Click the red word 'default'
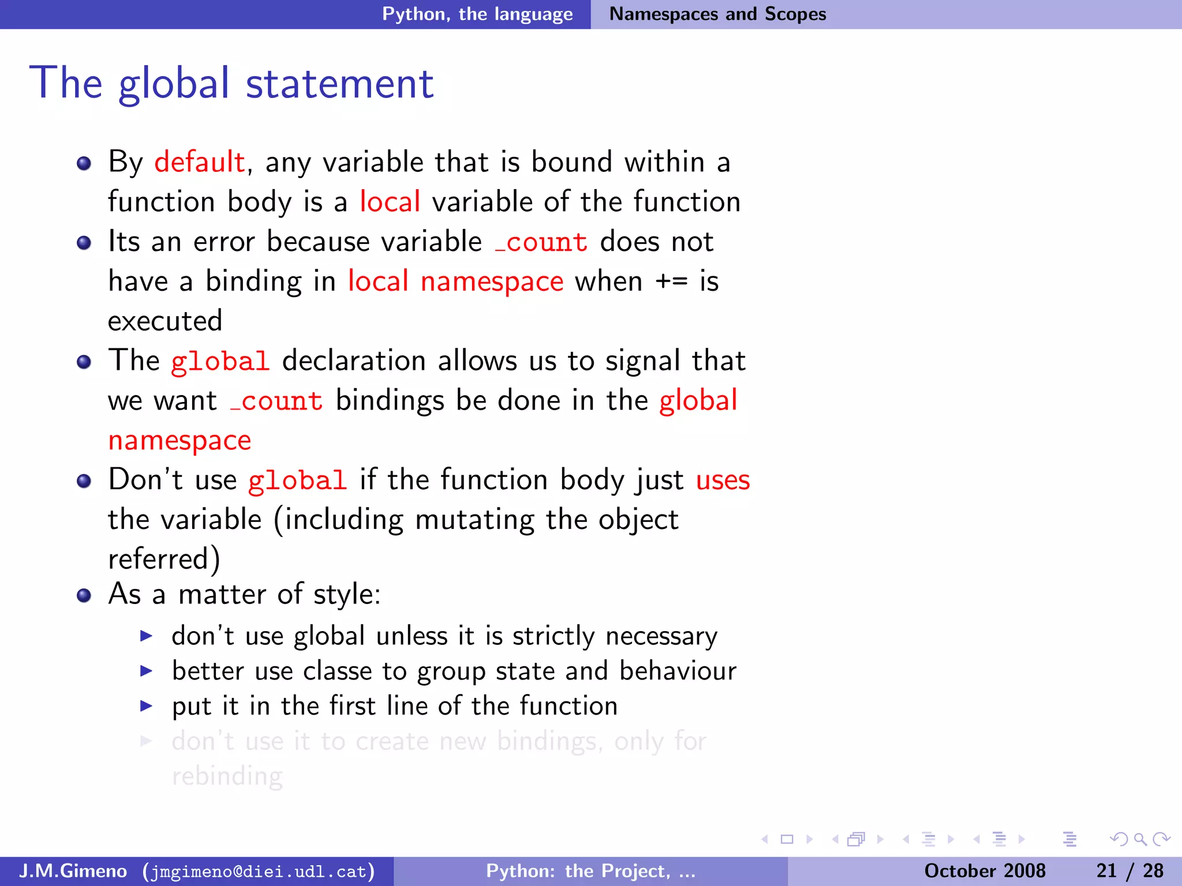The image size is (1182, 886). tap(200, 162)
